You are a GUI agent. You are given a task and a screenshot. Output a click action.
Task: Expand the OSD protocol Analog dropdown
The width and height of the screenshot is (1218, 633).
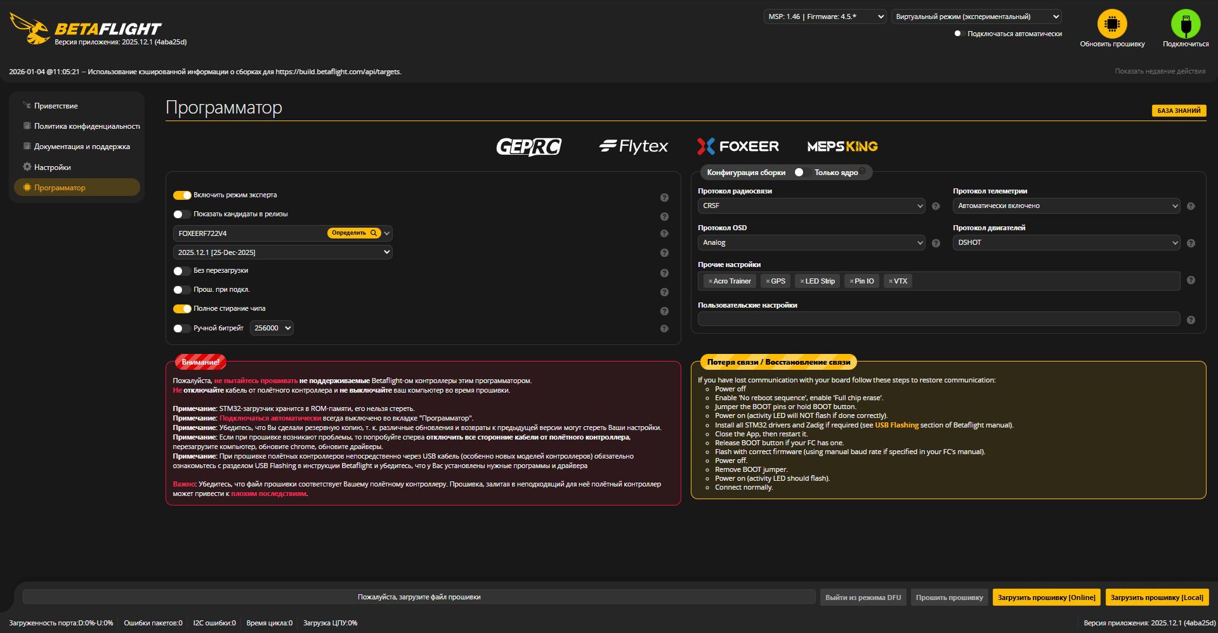coord(811,243)
